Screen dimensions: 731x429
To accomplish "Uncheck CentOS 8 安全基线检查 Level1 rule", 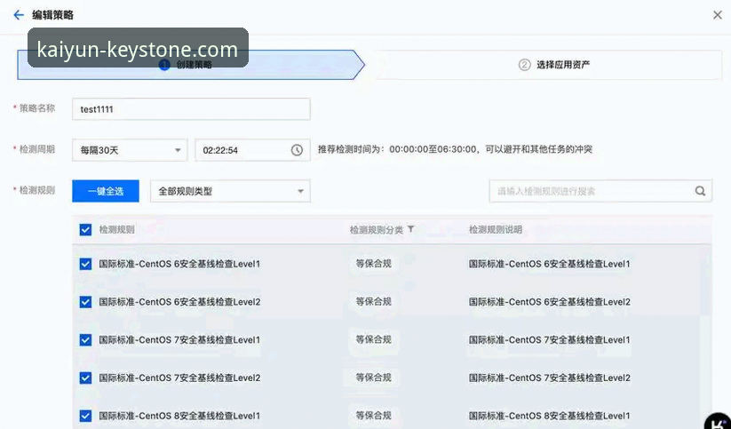I will (86, 416).
